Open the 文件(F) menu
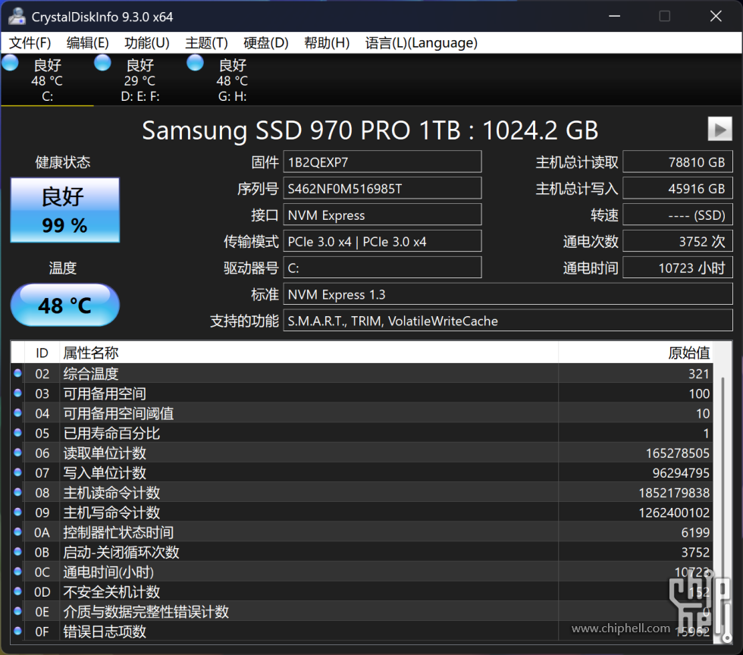The width and height of the screenshot is (743, 655). [30, 43]
